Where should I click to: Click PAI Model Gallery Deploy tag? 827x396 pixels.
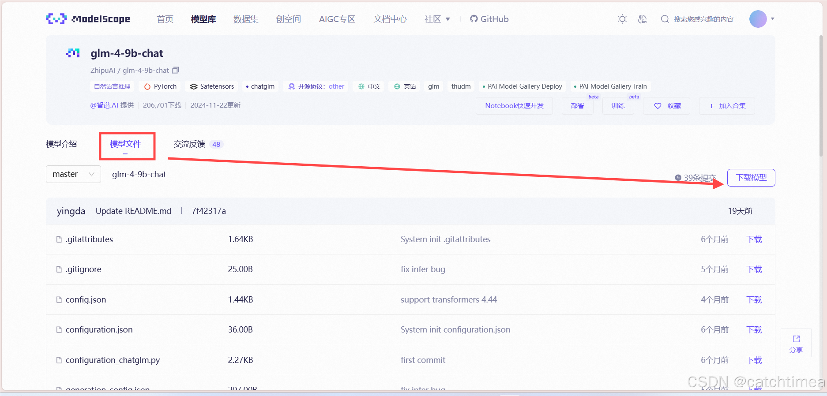coord(523,86)
